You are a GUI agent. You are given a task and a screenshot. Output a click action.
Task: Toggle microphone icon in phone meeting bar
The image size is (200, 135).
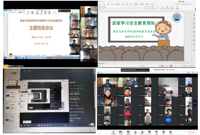point(45,125)
